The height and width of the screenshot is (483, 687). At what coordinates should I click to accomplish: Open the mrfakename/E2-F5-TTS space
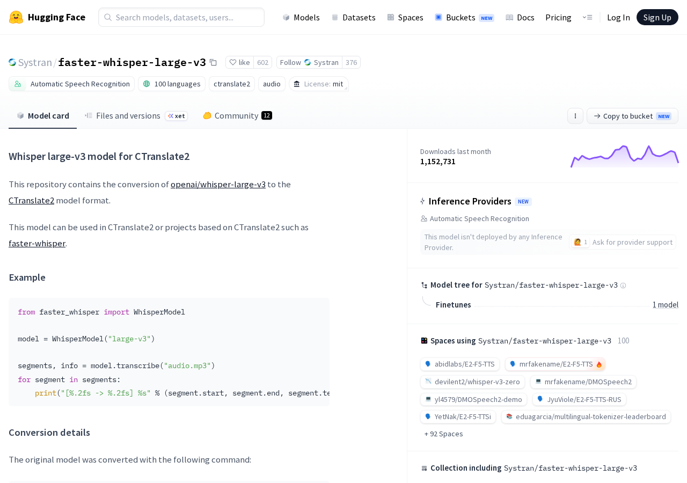[x=555, y=364]
